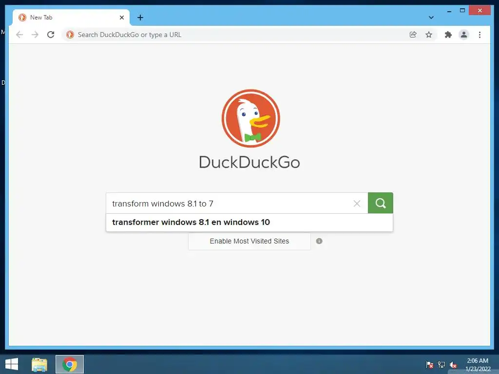Click Enable Most Visited Sites button
The height and width of the screenshot is (374, 499).
click(249, 241)
